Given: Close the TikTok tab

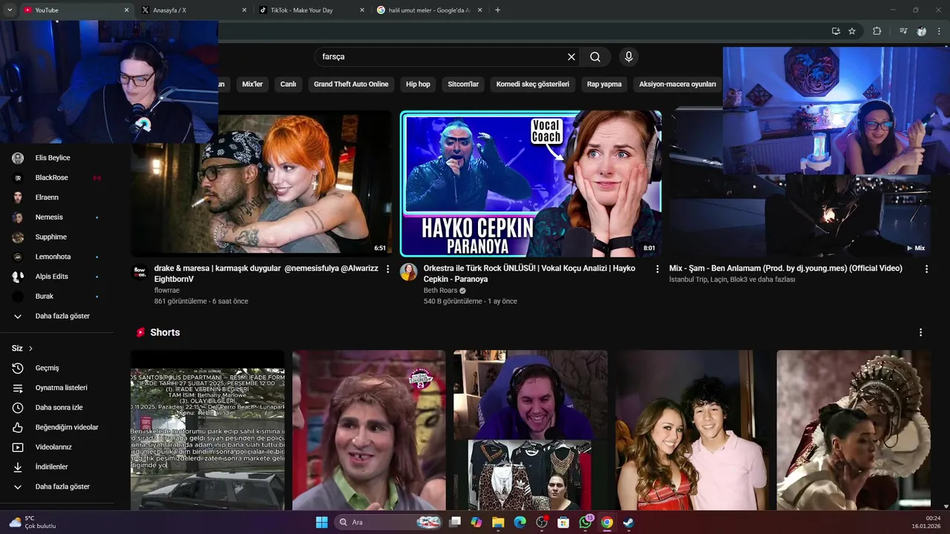Looking at the screenshot, I should [362, 10].
